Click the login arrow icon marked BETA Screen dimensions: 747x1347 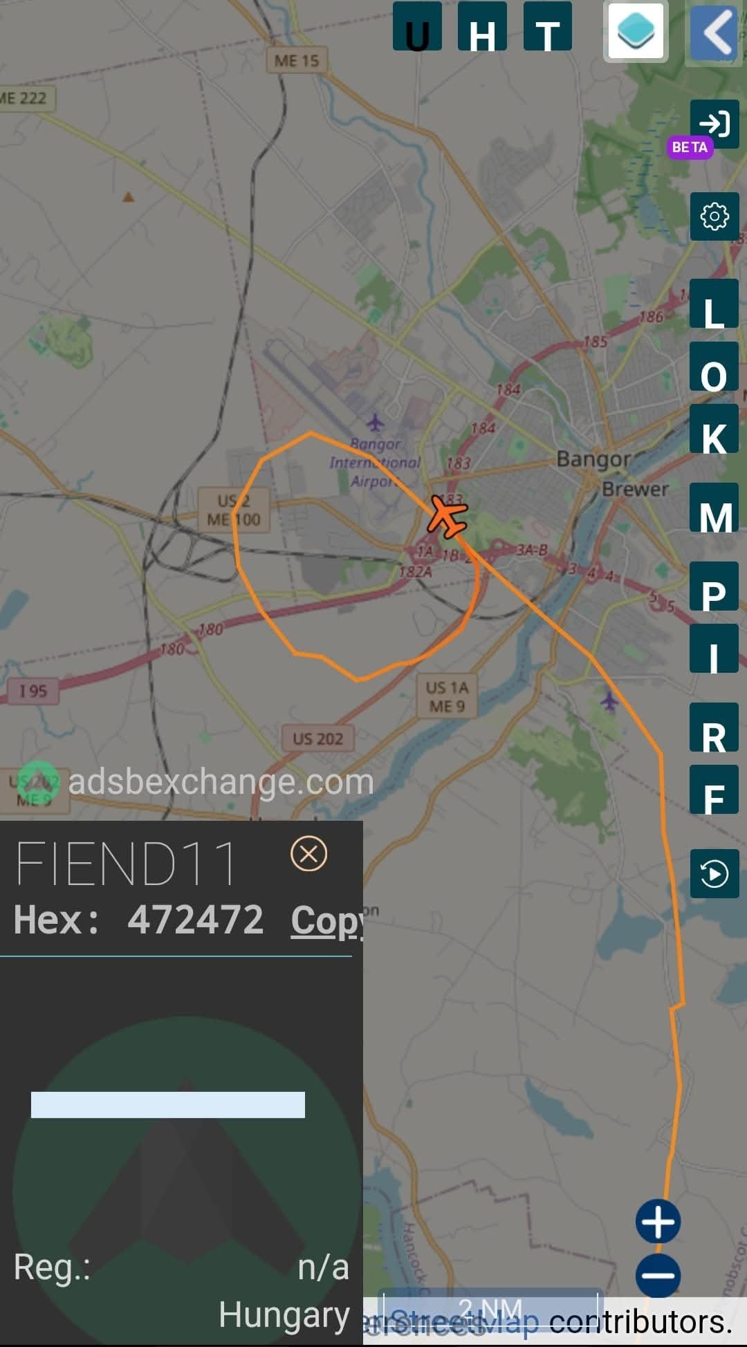tap(714, 124)
